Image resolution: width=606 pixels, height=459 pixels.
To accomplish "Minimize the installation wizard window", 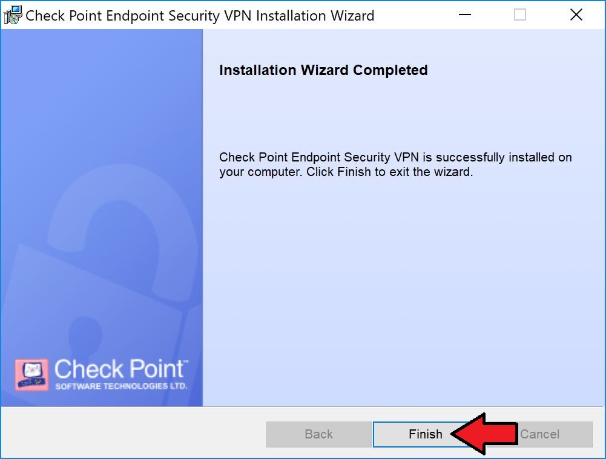I will click(x=463, y=15).
